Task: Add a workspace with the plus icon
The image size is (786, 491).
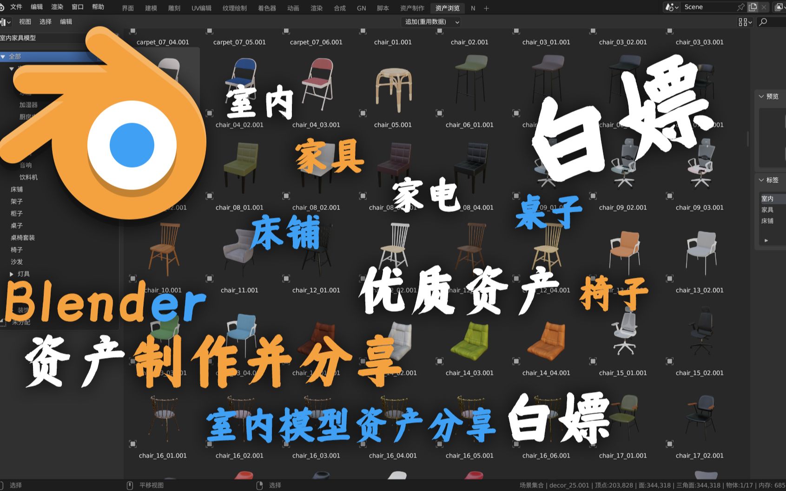Action: 486,8
